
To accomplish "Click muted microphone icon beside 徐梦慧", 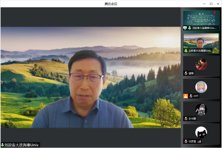I will point(186,141).
